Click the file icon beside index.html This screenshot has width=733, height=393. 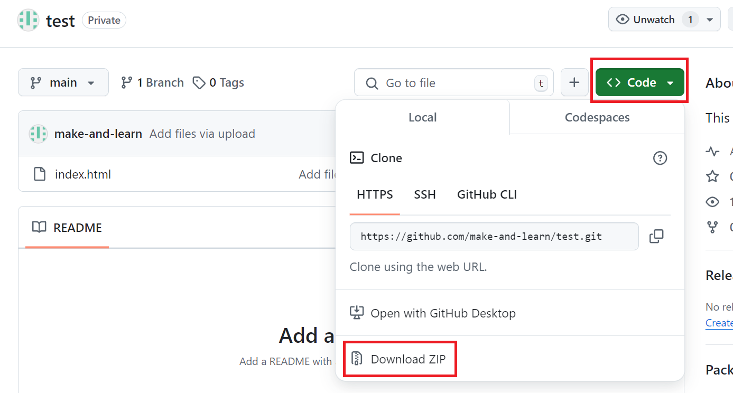click(40, 174)
